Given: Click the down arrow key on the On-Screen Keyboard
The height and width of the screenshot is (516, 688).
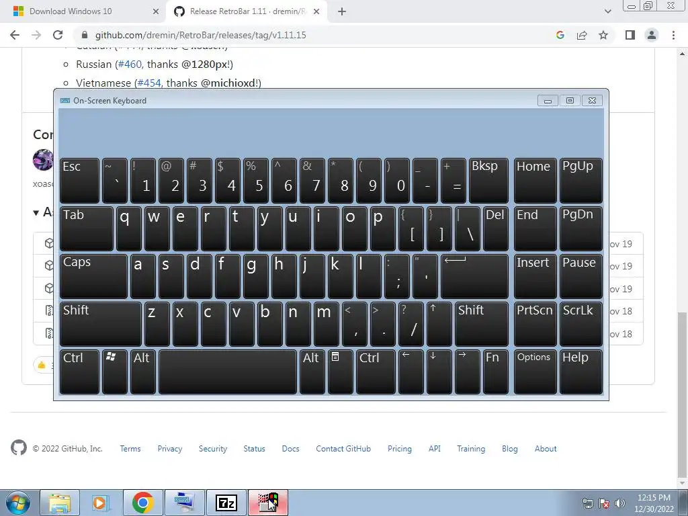Looking at the screenshot, I should pyautogui.click(x=439, y=372).
